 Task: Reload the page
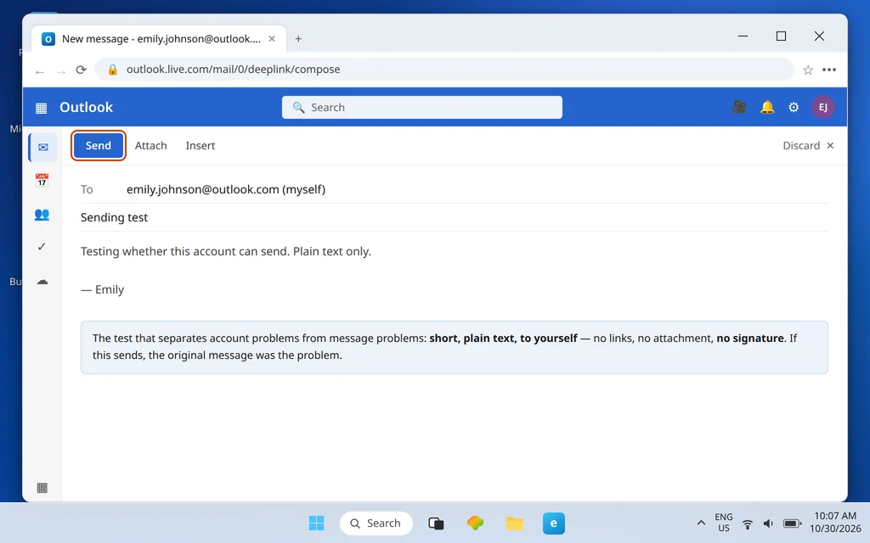pos(81,70)
